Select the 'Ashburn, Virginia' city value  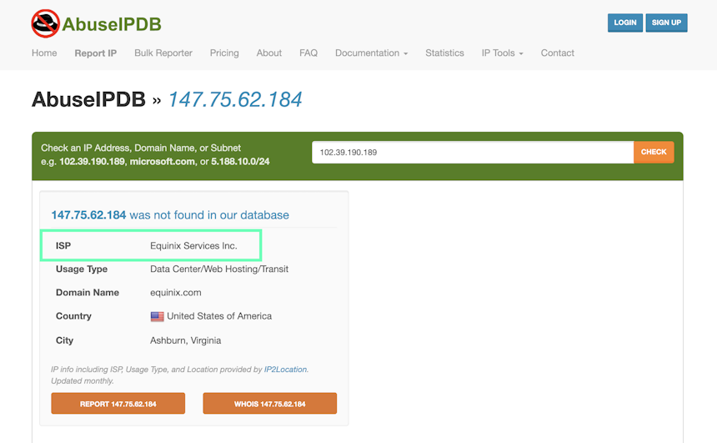click(186, 340)
